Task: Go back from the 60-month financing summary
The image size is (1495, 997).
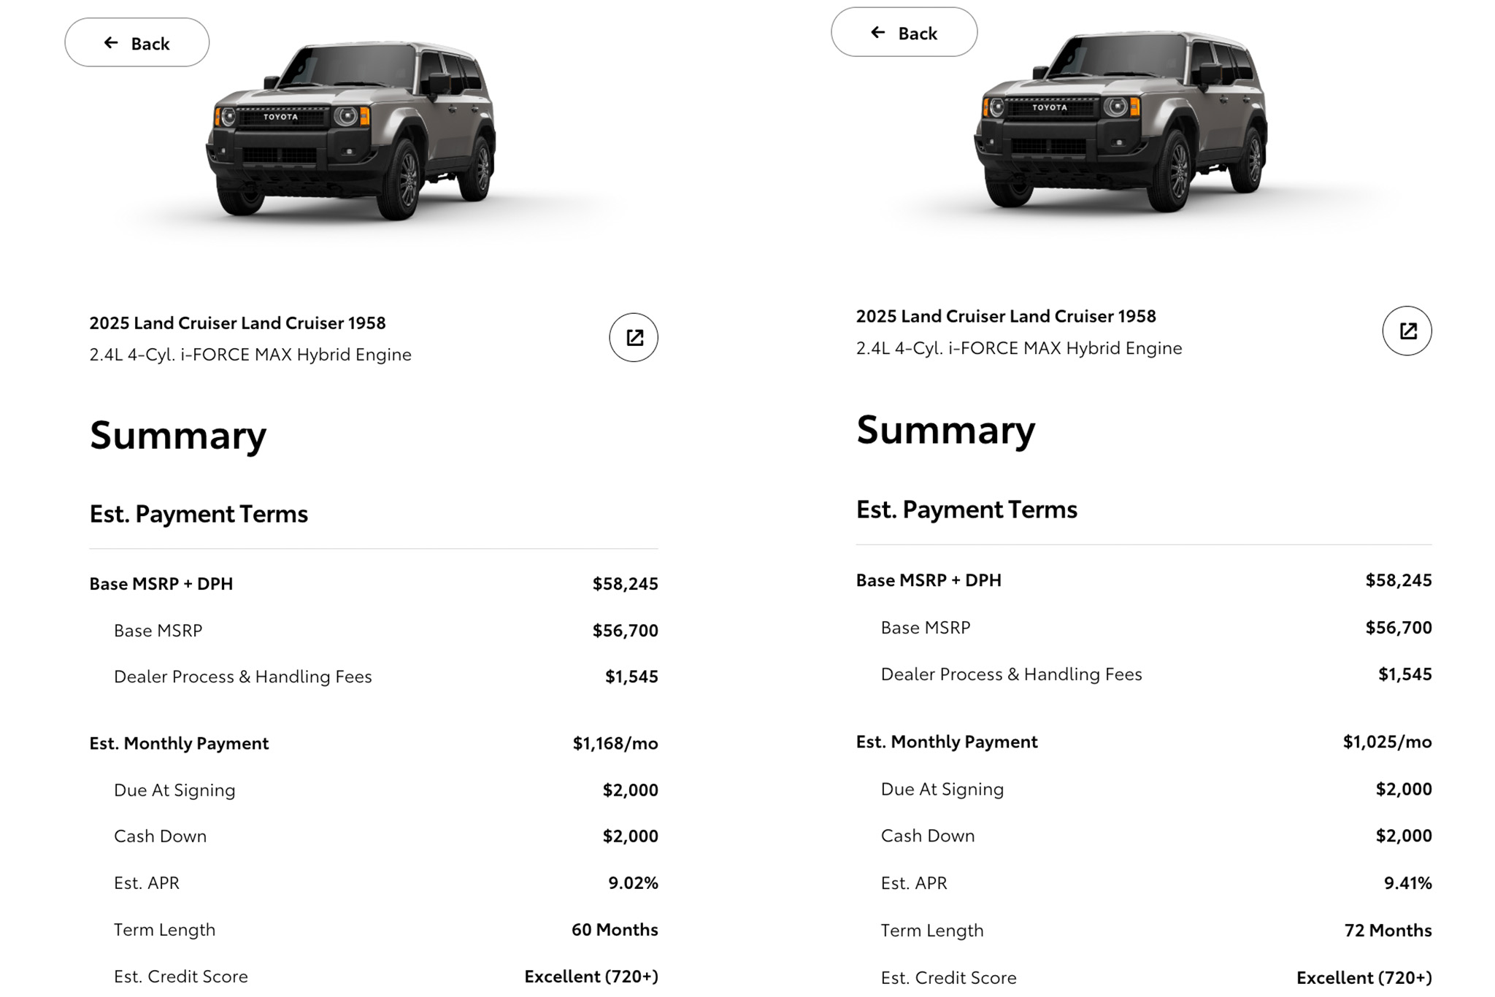Action: click(x=137, y=43)
